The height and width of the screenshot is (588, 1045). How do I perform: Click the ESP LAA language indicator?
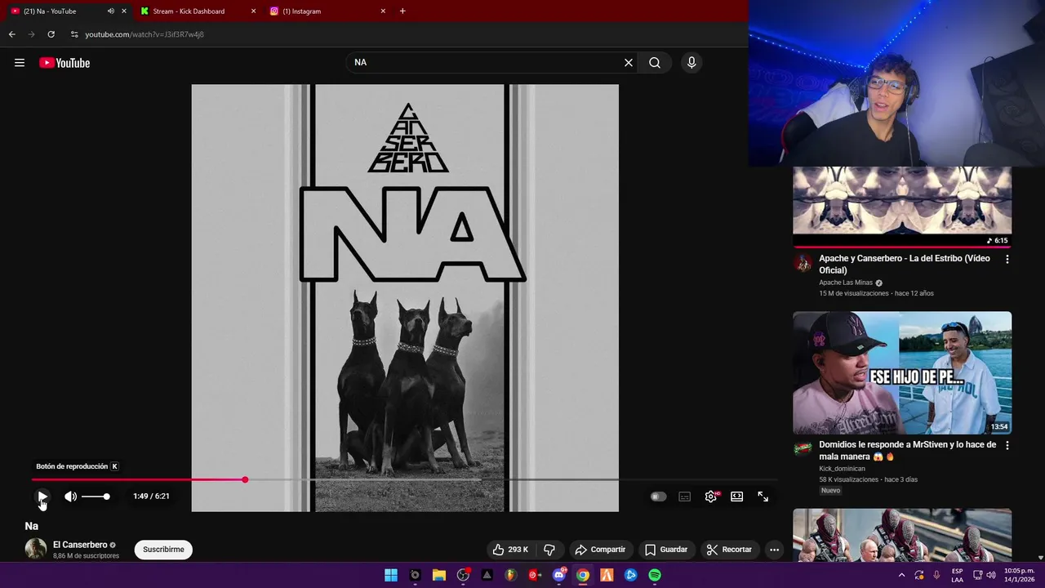(958, 575)
